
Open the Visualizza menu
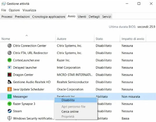(29, 10)
